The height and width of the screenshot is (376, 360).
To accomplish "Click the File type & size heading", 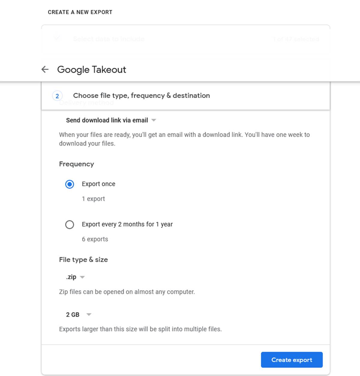I will (x=83, y=260).
